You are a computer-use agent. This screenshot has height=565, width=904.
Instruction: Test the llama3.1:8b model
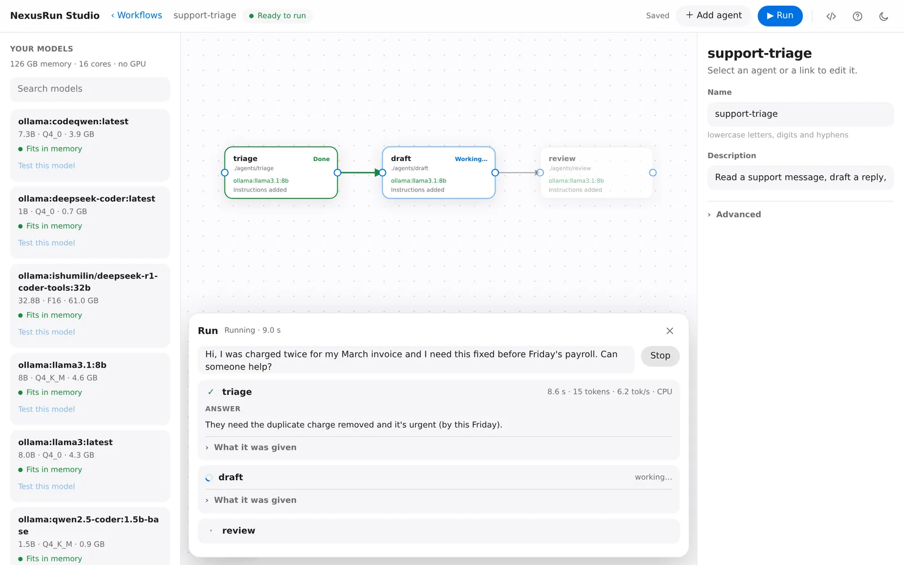[x=46, y=409]
